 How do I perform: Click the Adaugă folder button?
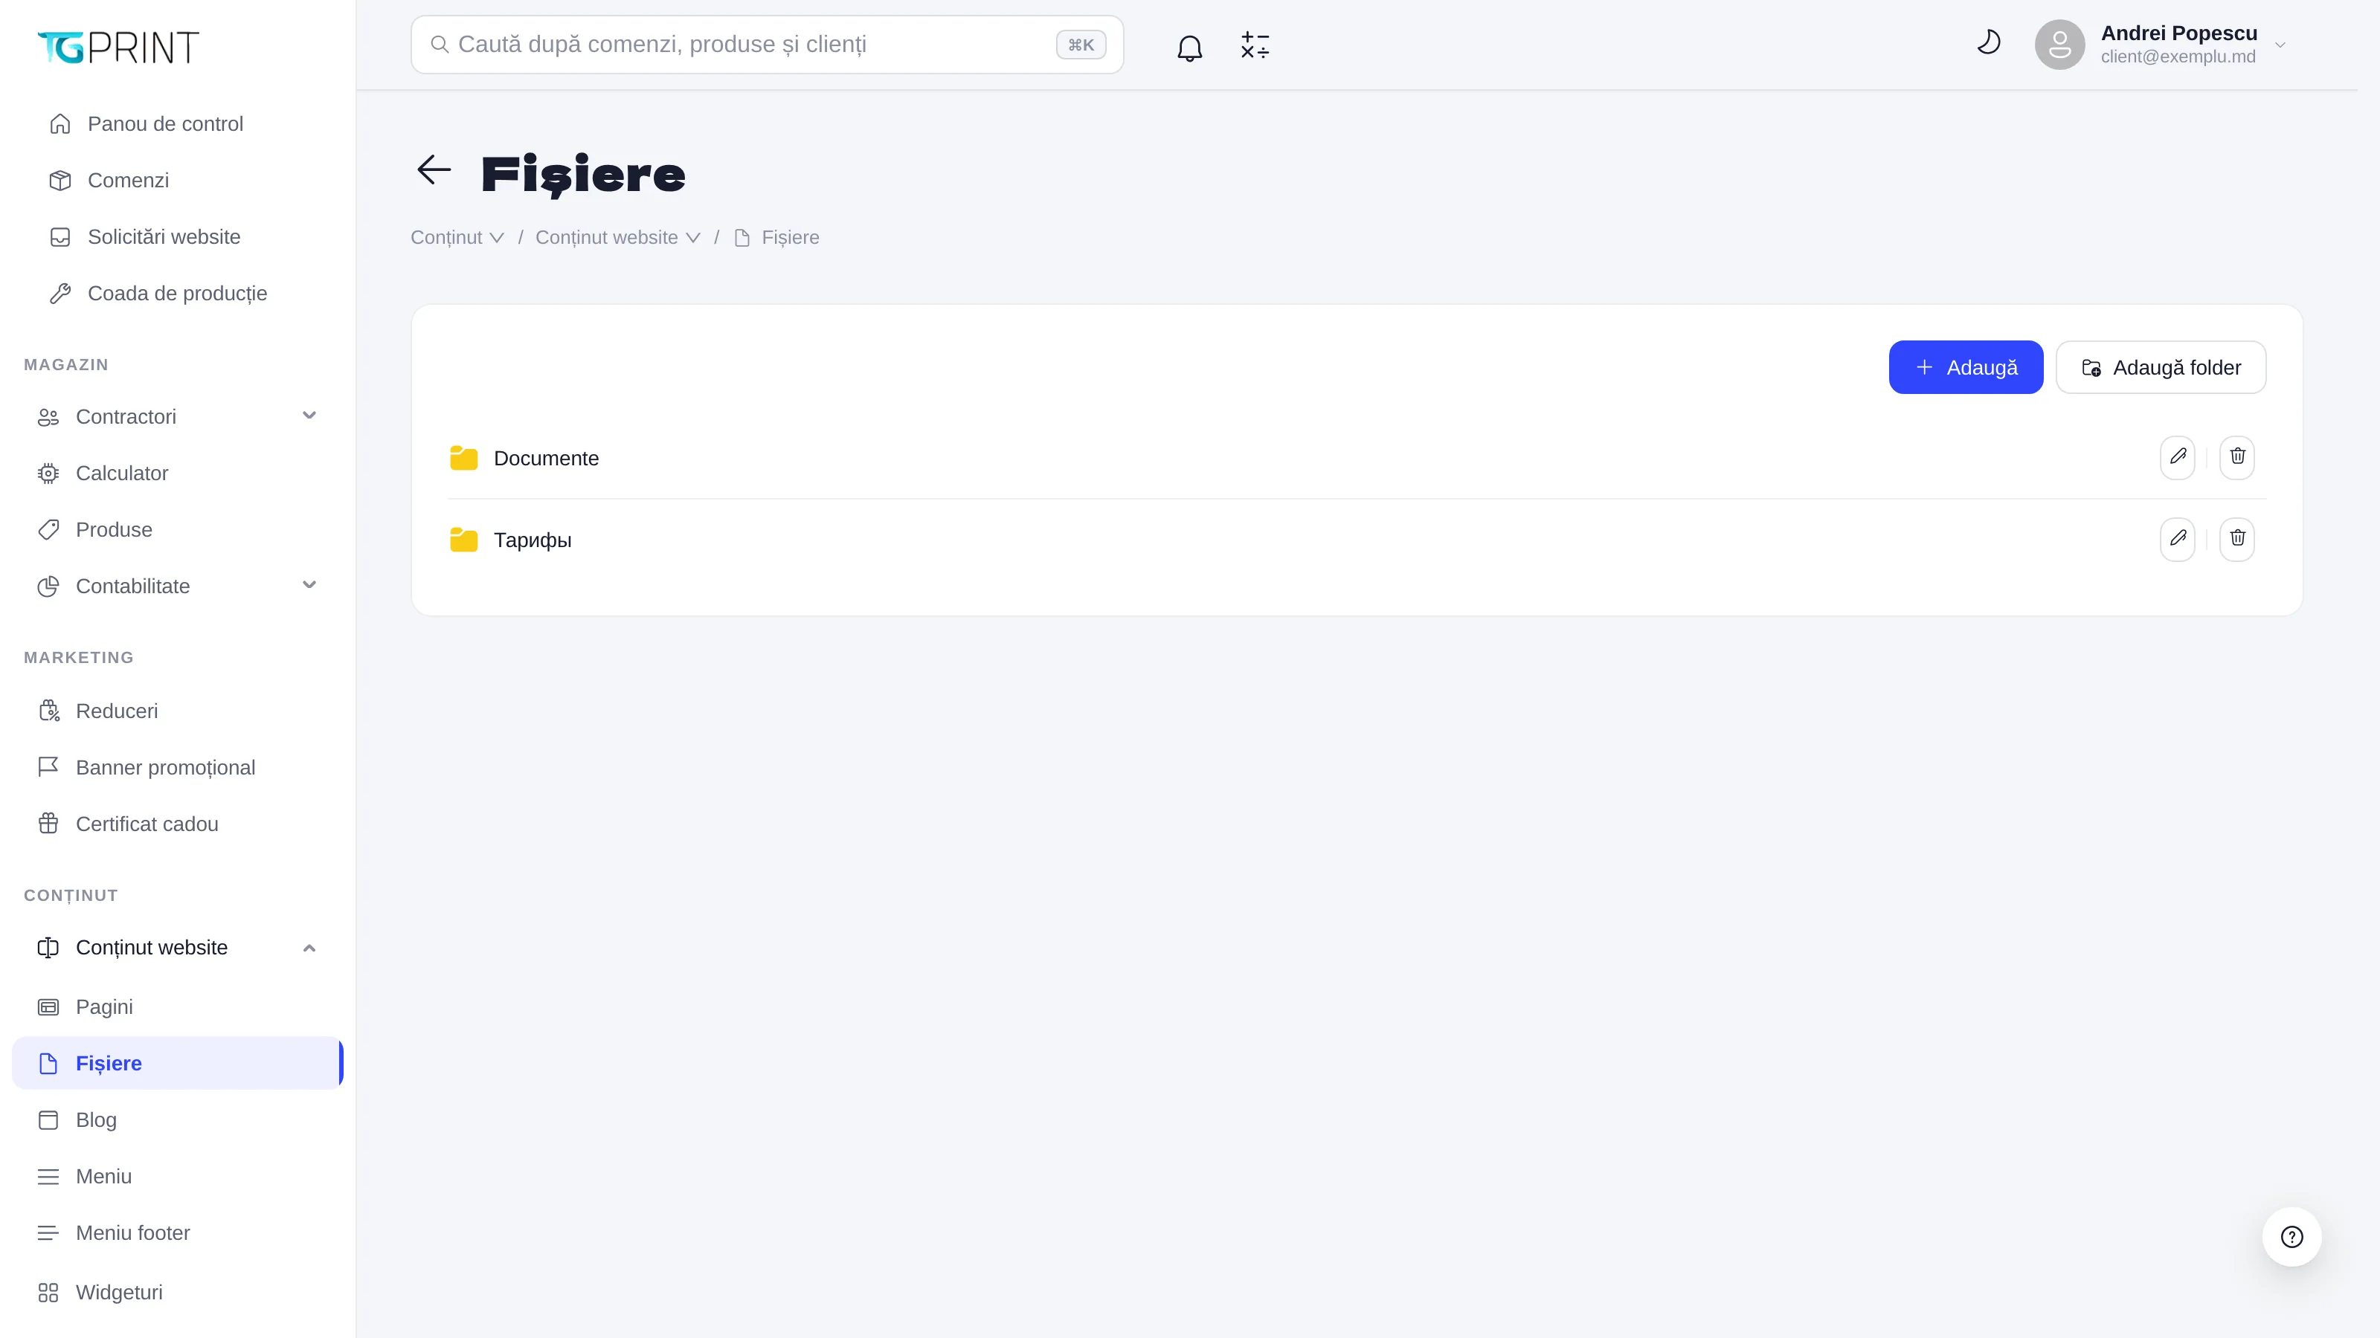pos(2160,367)
